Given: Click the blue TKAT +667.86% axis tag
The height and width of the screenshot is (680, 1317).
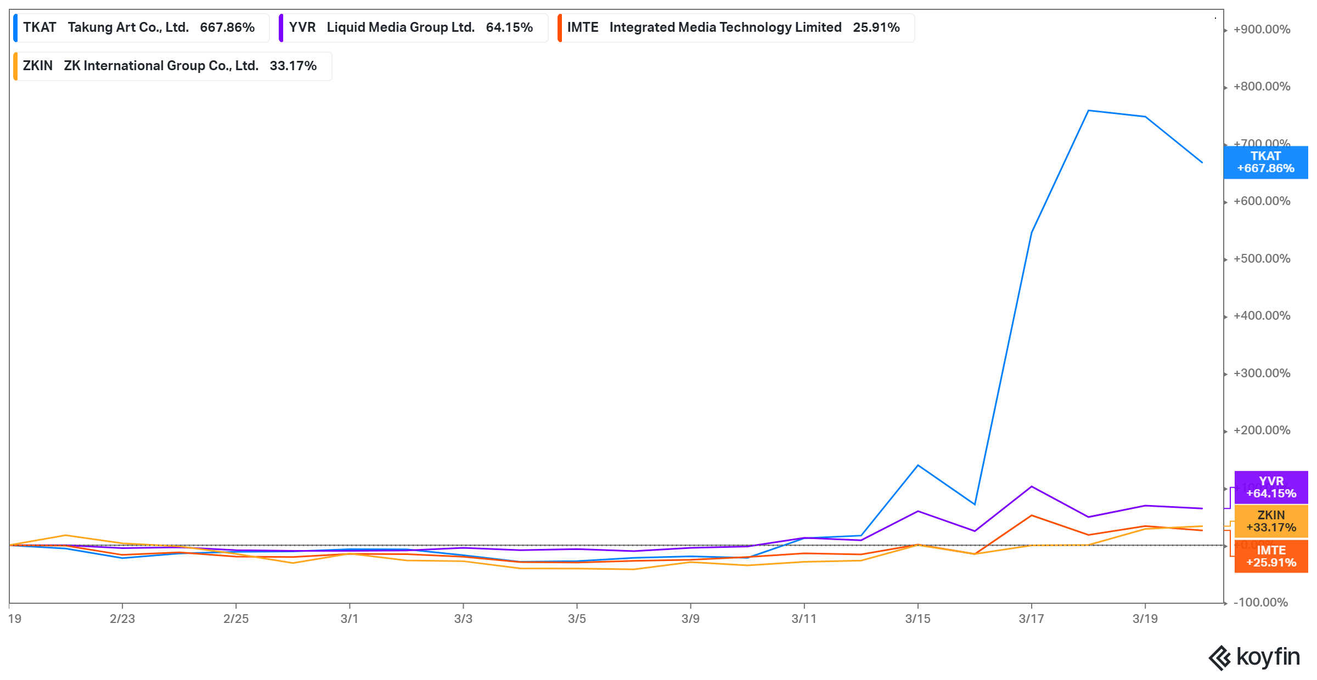Looking at the screenshot, I should [1265, 162].
